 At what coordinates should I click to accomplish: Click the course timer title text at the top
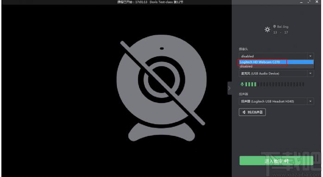(x=150, y=2)
